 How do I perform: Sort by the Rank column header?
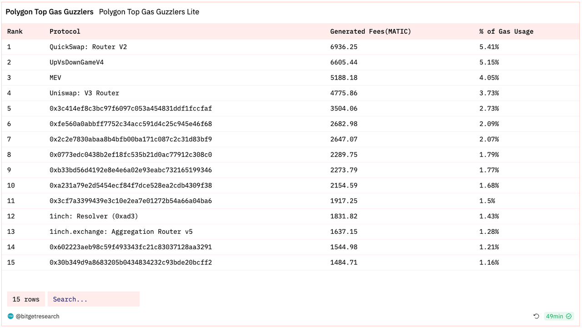(x=15, y=31)
